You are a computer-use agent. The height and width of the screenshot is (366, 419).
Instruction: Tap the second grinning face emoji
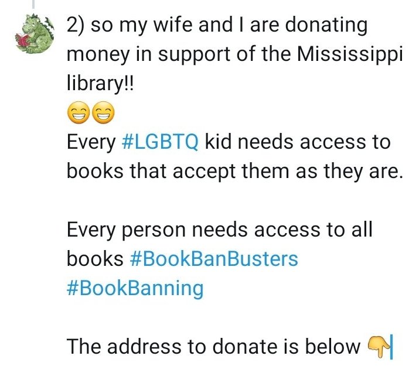pos(103,112)
